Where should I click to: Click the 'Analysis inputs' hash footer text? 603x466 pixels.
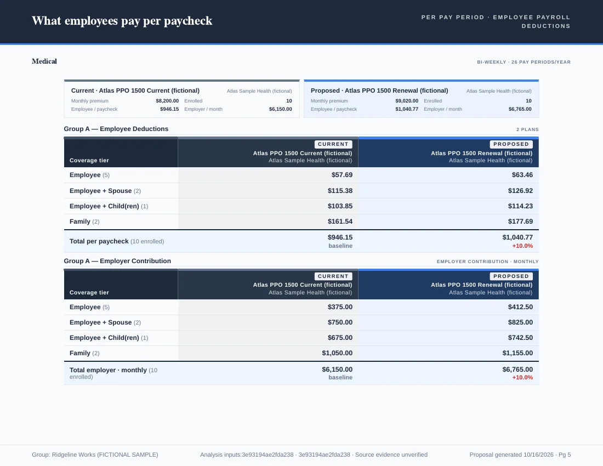[x=314, y=455]
